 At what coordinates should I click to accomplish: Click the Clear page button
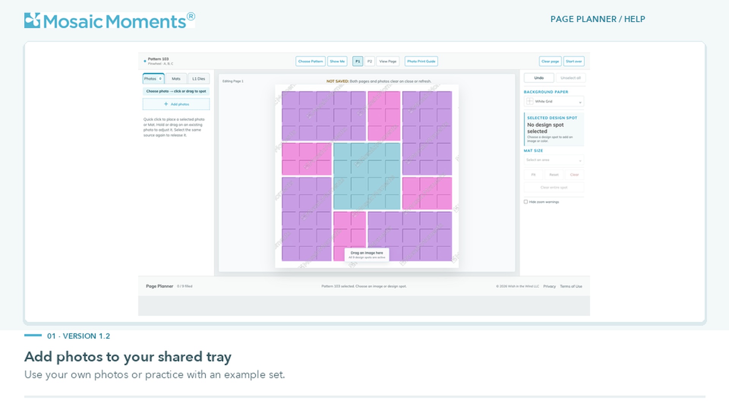pos(550,61)
